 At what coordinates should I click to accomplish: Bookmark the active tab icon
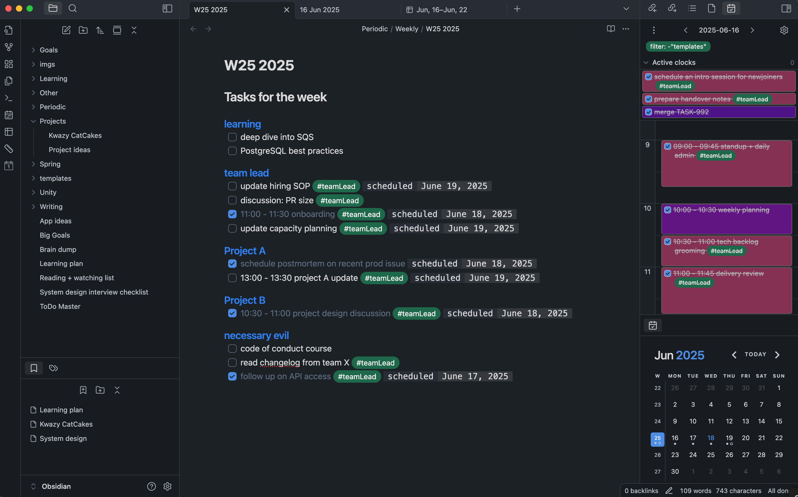pyautogui.click(x=83, y=390)
